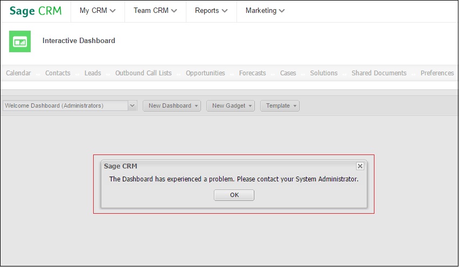Click the Sage CRM logo
459x267 pixels.
[36, 11]
